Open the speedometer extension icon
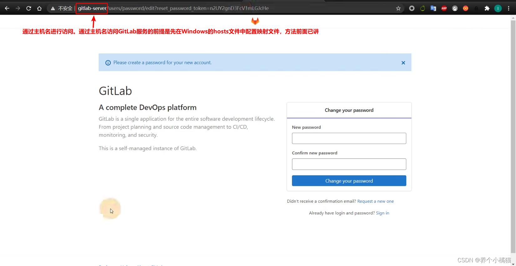Image resolution: width=516 pixels, height=266 pixels. (x=455, y=8)
